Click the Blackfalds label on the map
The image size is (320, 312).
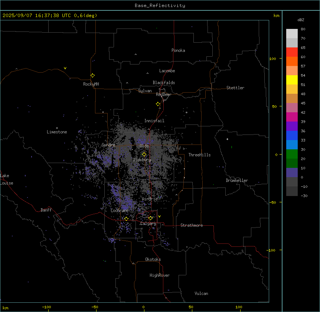click(164, 83)
